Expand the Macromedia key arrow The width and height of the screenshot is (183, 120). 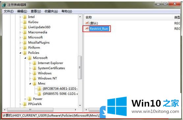coord(20,33)
